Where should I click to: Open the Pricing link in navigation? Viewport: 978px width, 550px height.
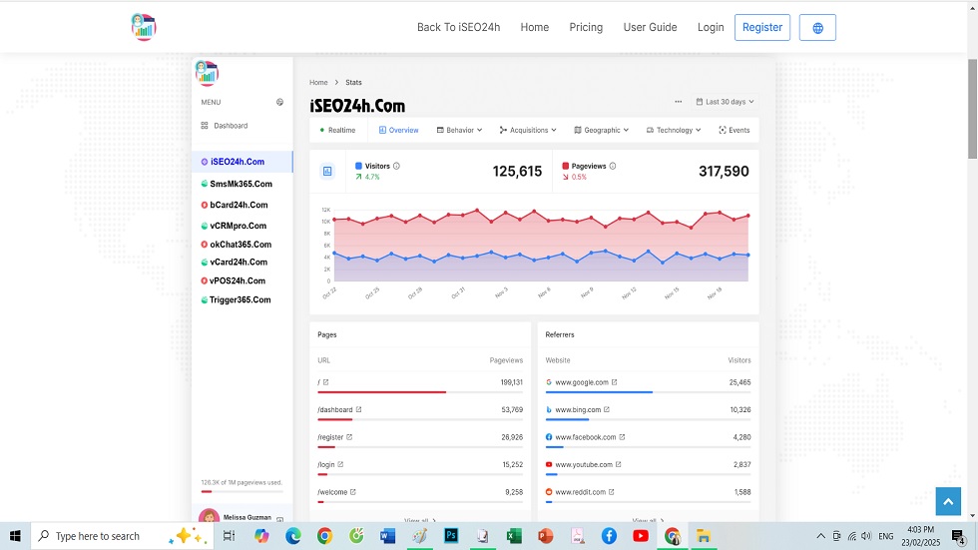click(x=586, y=28)
